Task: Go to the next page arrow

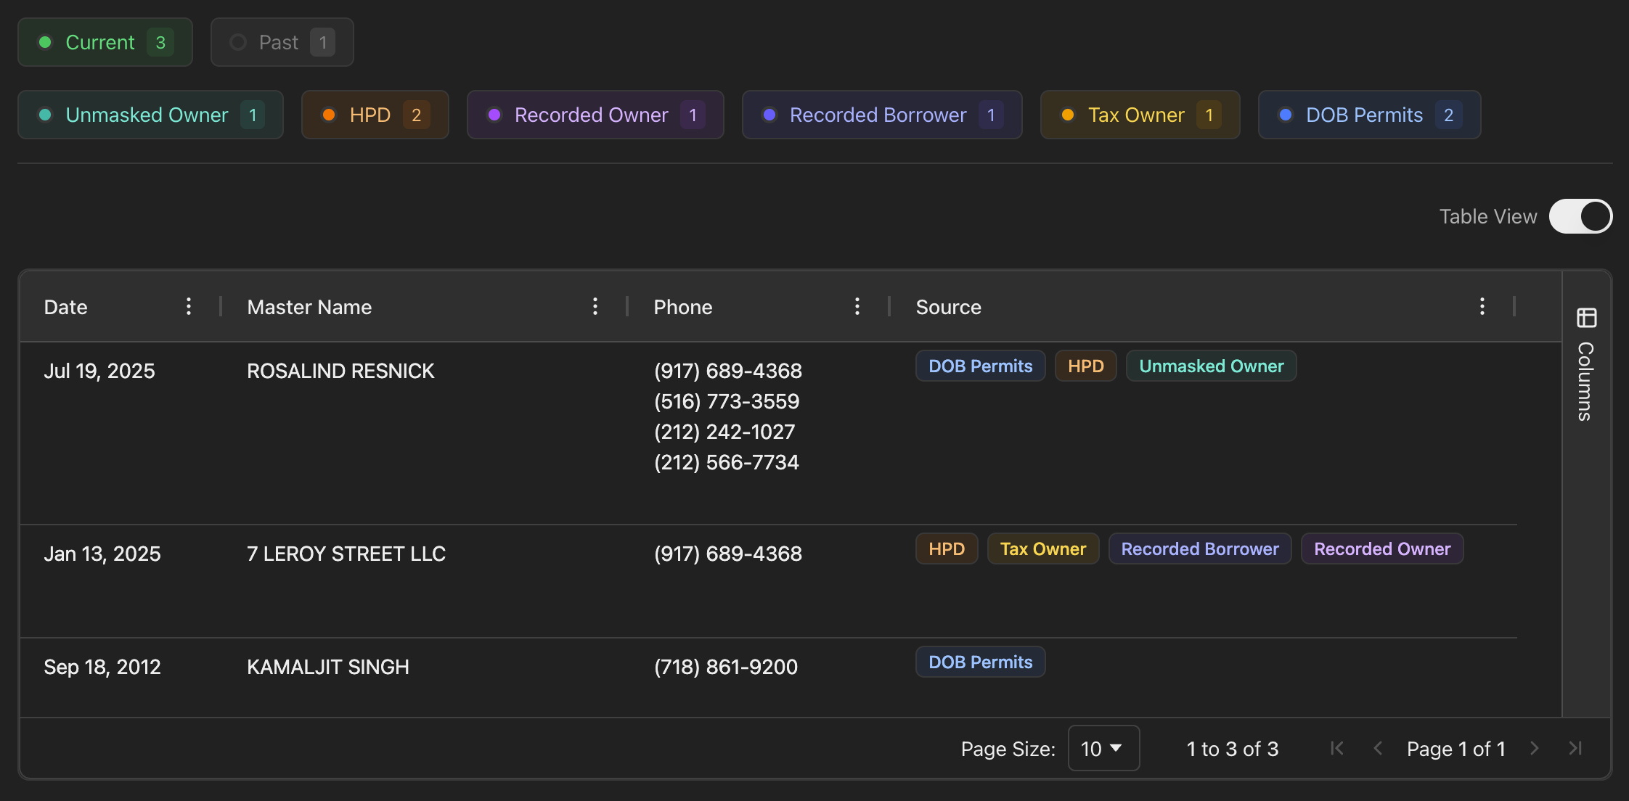Action: pos(1535,748)
